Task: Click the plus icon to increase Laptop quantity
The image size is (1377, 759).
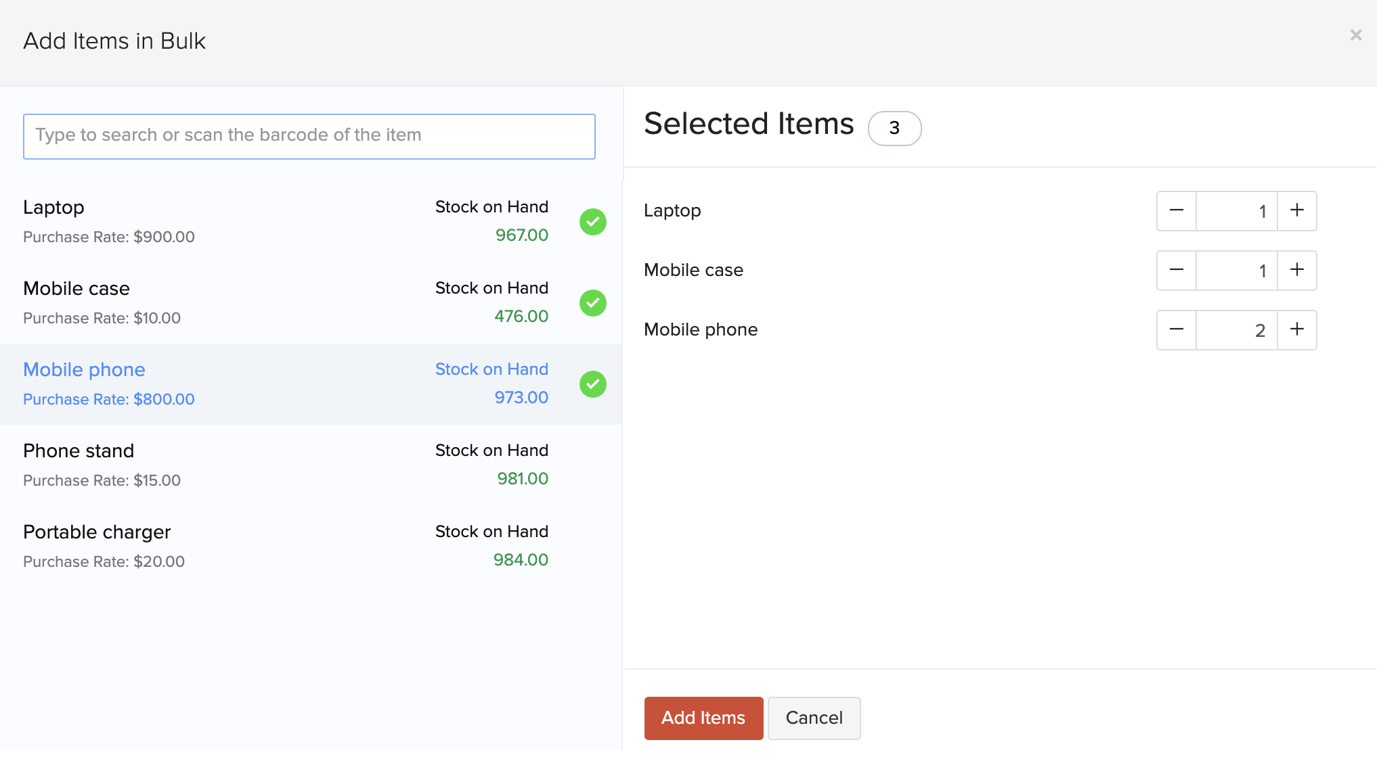Action: (1296, 210)
